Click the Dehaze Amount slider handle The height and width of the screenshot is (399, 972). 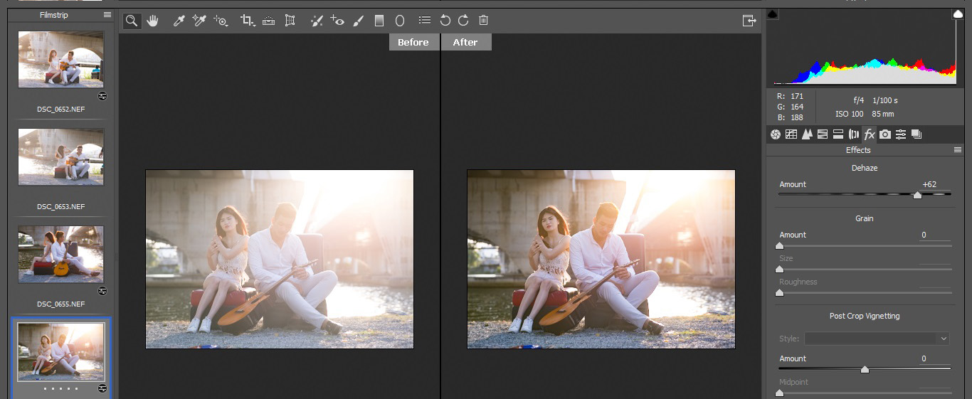point(917,195)
